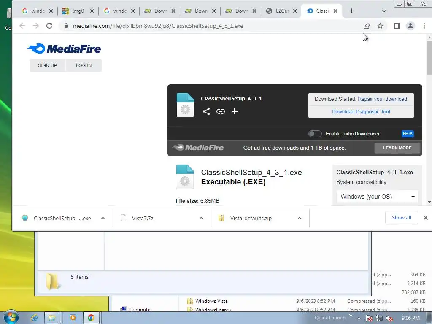Copy link using the chain icon
This screenshot has height=324, width=432.
click(x=220, y=111)
